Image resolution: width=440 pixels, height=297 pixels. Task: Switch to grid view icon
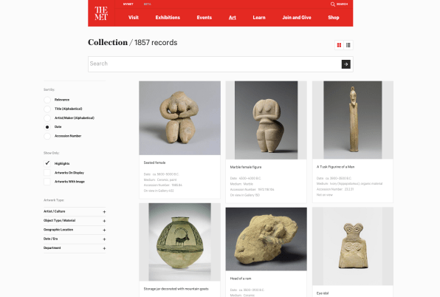pyautogui.click(x=340, y=45)
